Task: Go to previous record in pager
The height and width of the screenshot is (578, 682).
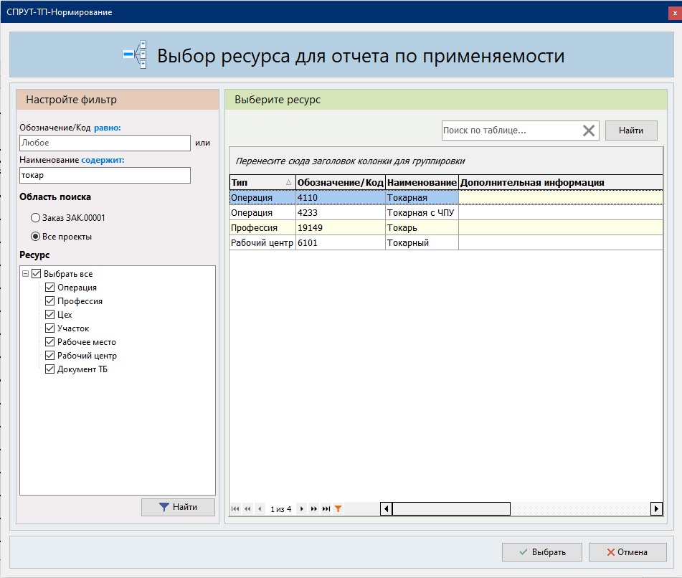Action: (260, 509)
